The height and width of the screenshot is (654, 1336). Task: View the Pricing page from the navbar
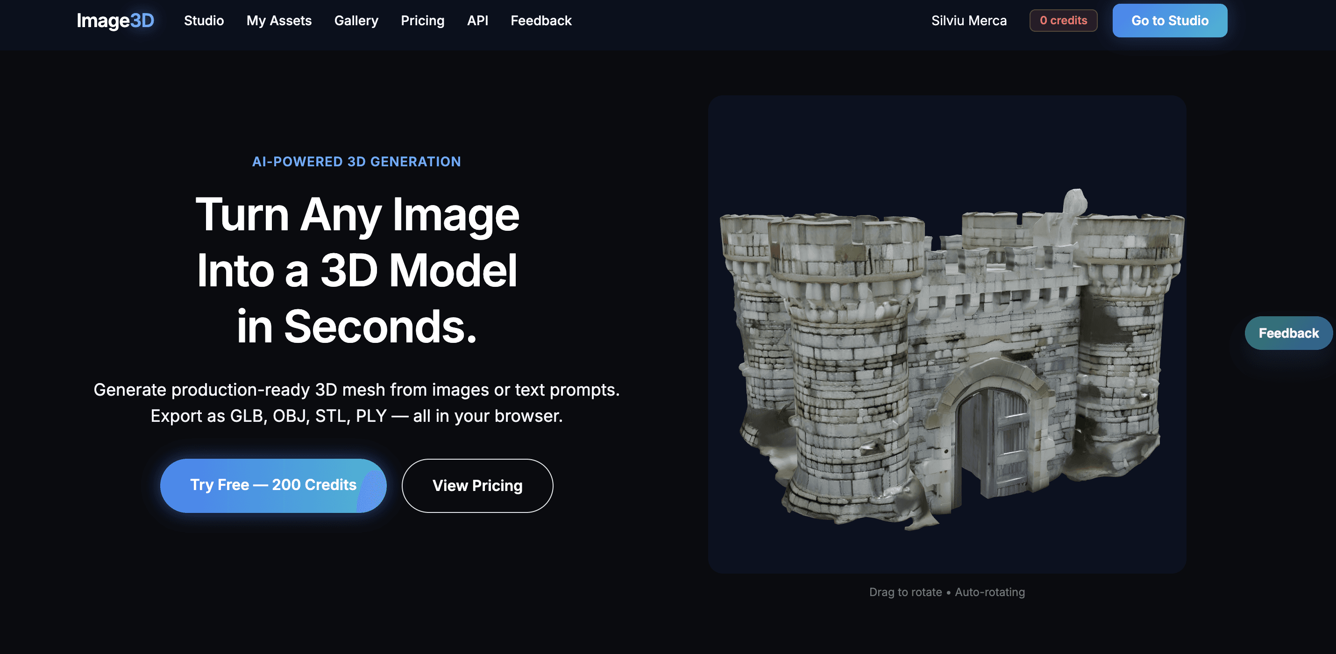coord(422,21)
